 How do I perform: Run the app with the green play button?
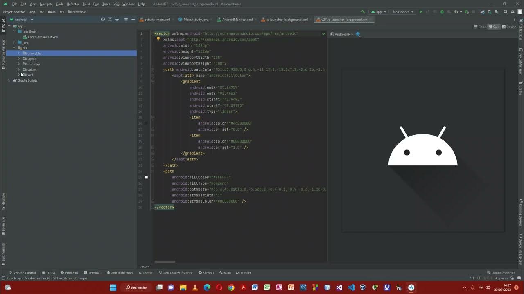(x=421, y=12)
